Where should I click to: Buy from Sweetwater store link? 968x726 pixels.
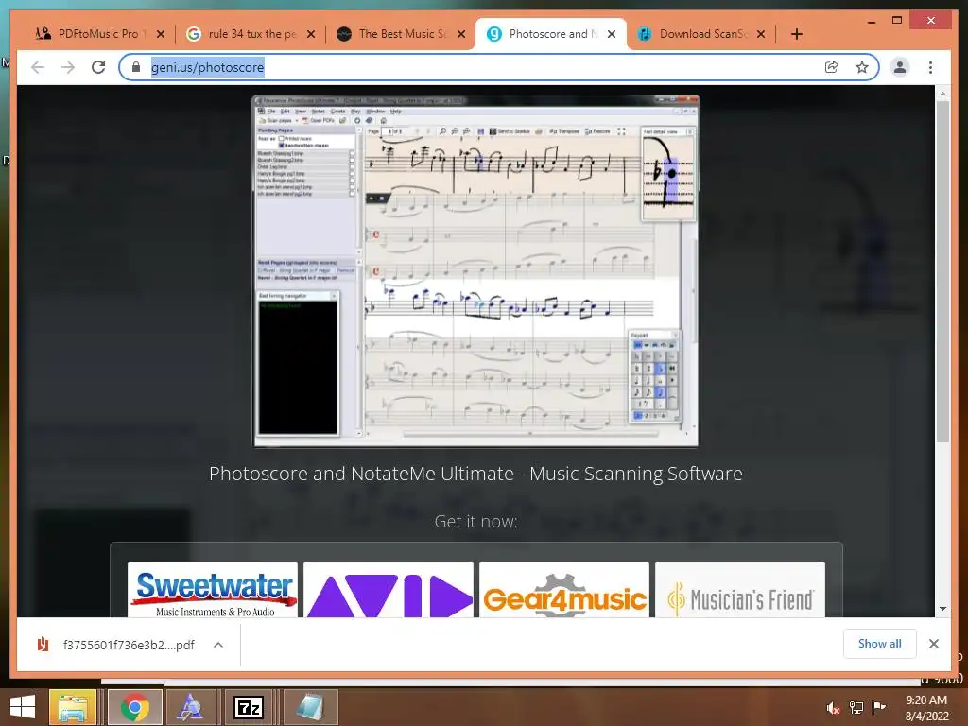213,590
